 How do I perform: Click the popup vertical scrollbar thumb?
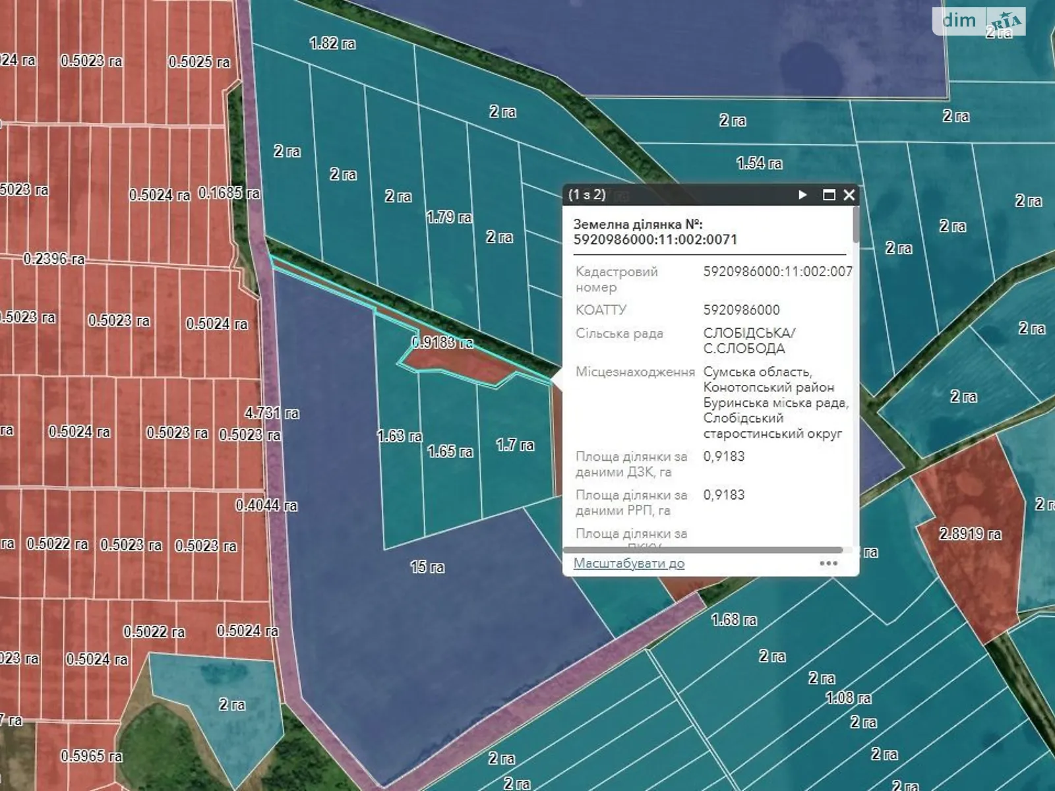(856, 225)
